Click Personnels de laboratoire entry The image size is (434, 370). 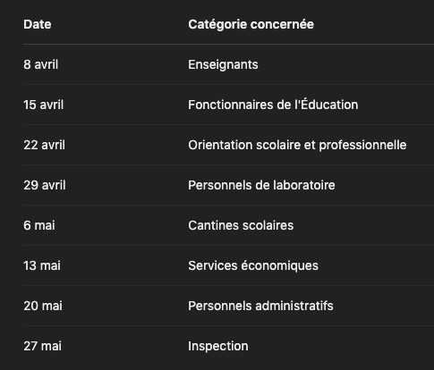pos(261,185)
